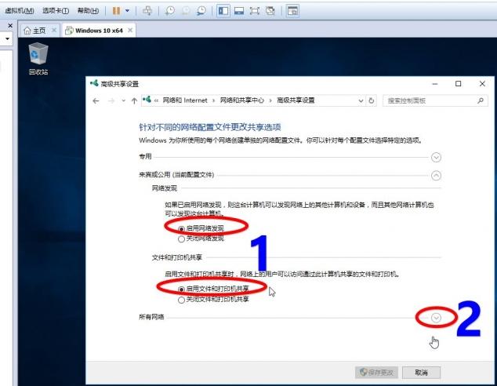Select 关闭网络发现 radio button
497x386 pixels.
tap(181, 239)
